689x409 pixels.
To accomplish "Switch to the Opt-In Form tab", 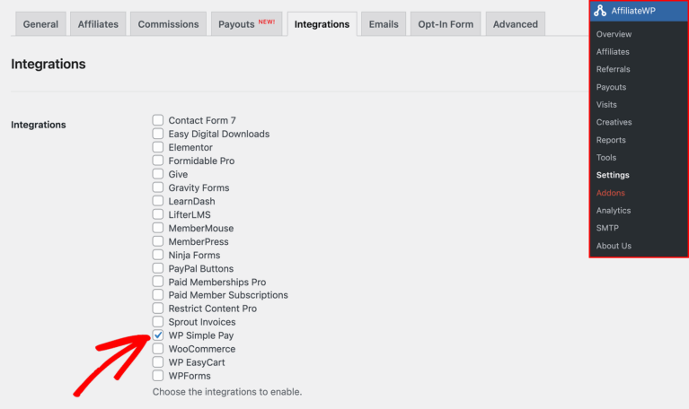I will (x=446, y=24).
